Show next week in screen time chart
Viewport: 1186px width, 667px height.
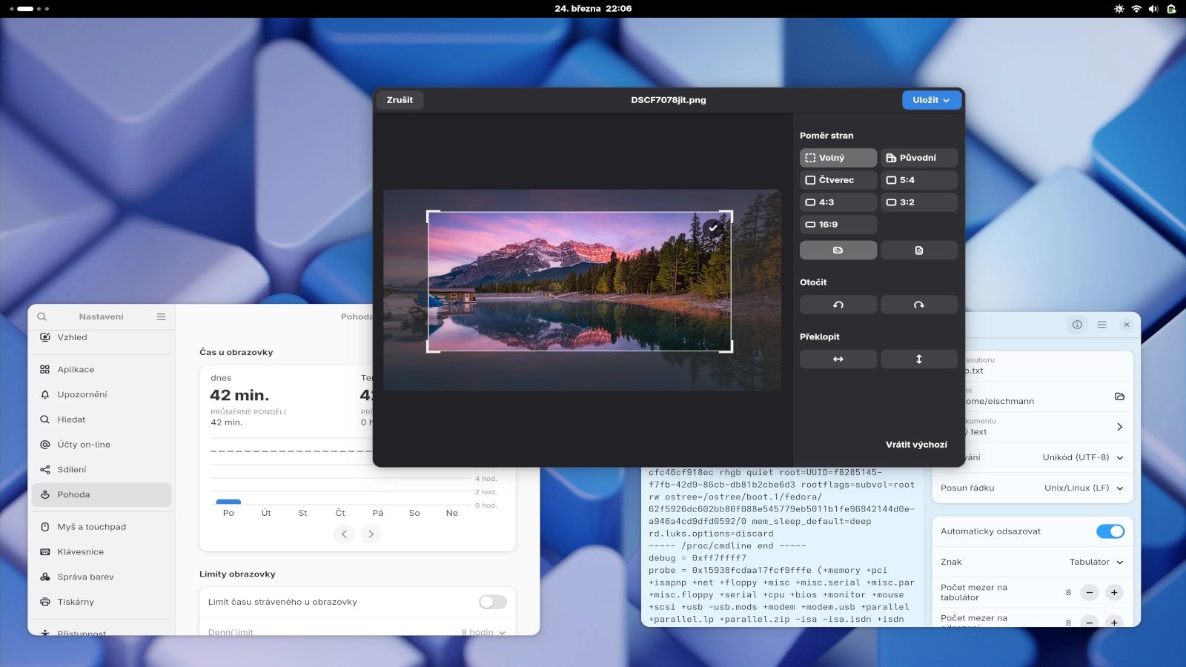(x=371, y=534)
